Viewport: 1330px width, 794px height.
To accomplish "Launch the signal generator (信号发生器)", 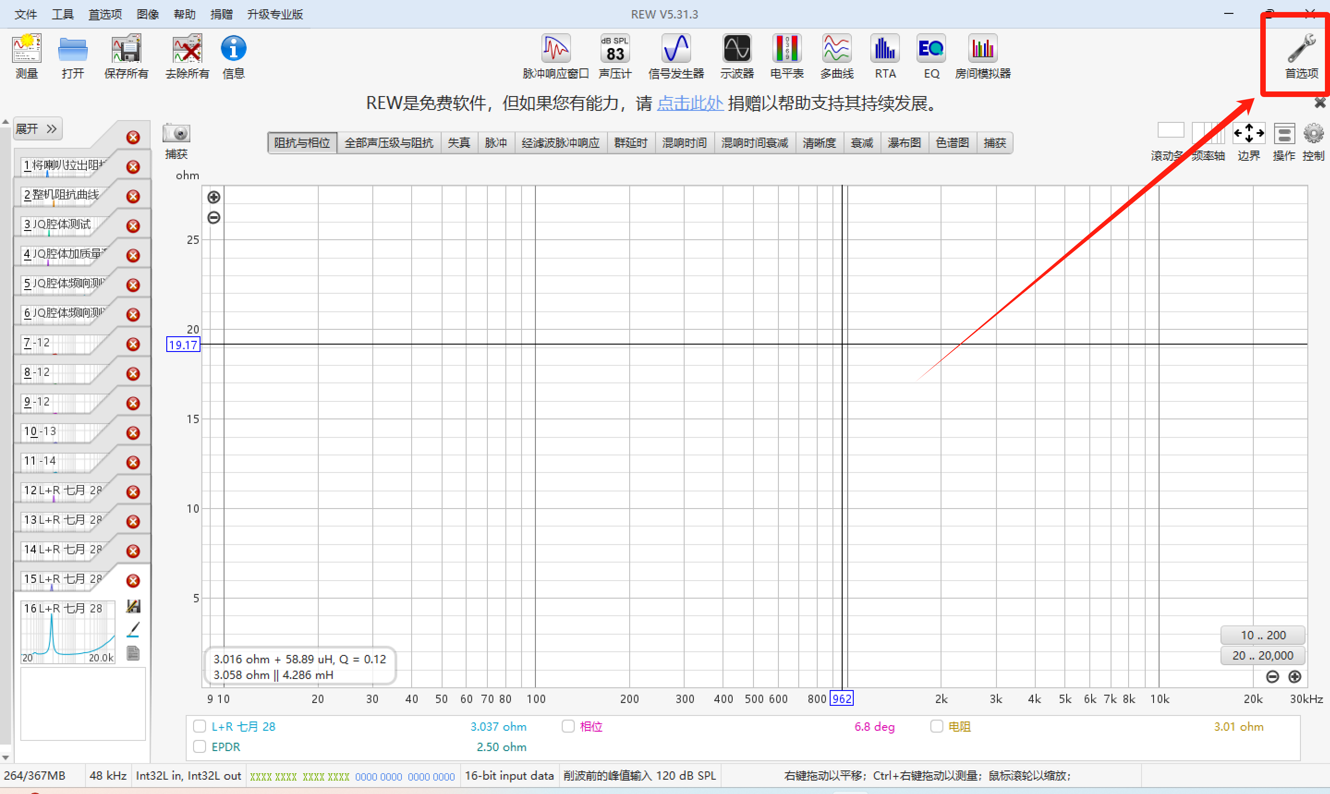I will [676, 56].
